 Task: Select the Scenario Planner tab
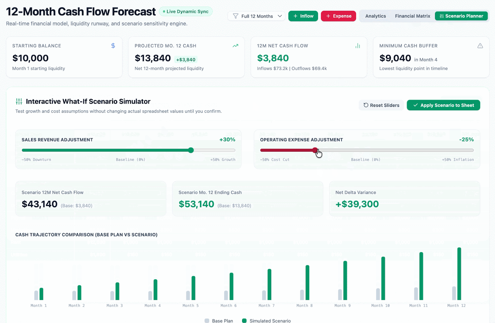(x=461, y=16)
